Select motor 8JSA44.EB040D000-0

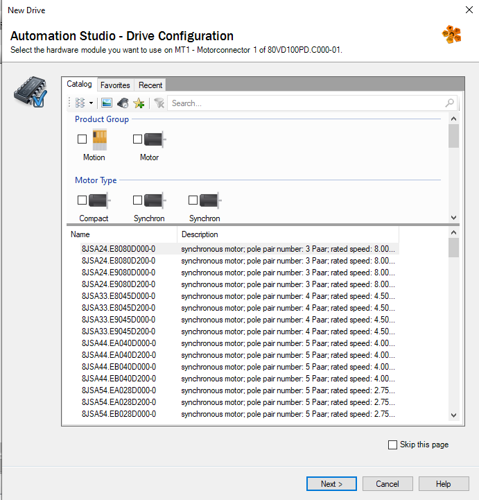pos(119,367)
